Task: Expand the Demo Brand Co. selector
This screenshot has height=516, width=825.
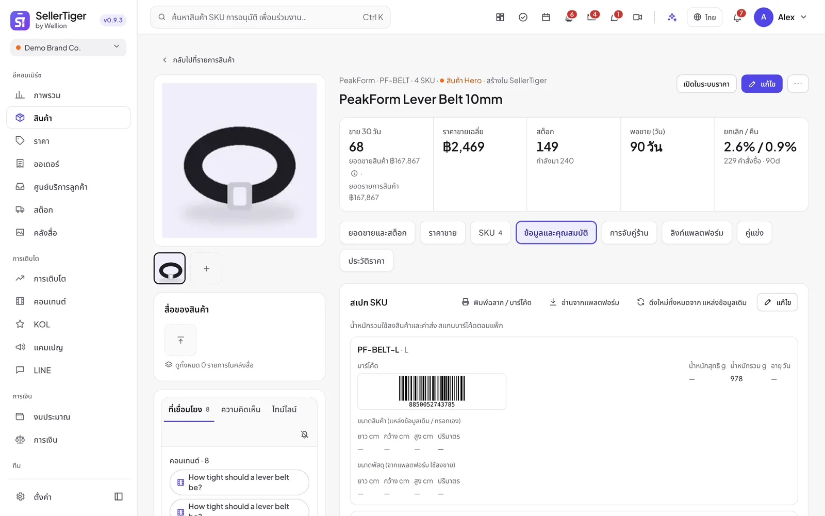Action: pyautogui.click(x=68, y=47)
